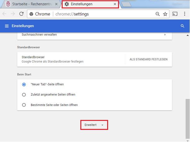190x142 pixels.
Task: Open the hamburger menu in Einstellungen header
Action: tap(7, 26)
